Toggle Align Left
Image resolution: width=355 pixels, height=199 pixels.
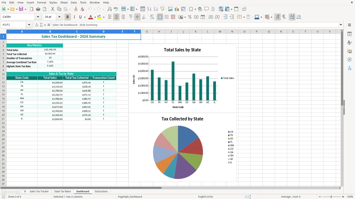(110, 17)
